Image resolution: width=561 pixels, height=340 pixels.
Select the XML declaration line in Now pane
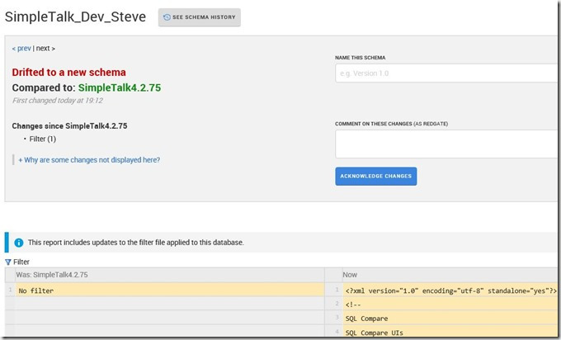tap(450, 290)
